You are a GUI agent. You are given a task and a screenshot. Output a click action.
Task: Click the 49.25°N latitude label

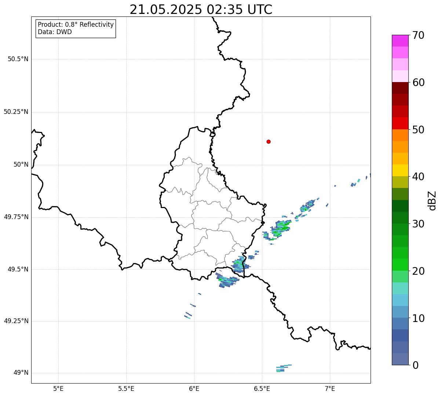click(x=16, y=321)
